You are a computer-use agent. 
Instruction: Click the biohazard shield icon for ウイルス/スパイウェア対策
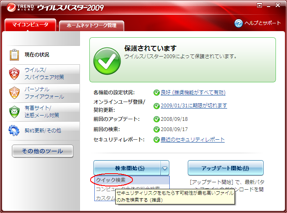click(x=14, y=74)
